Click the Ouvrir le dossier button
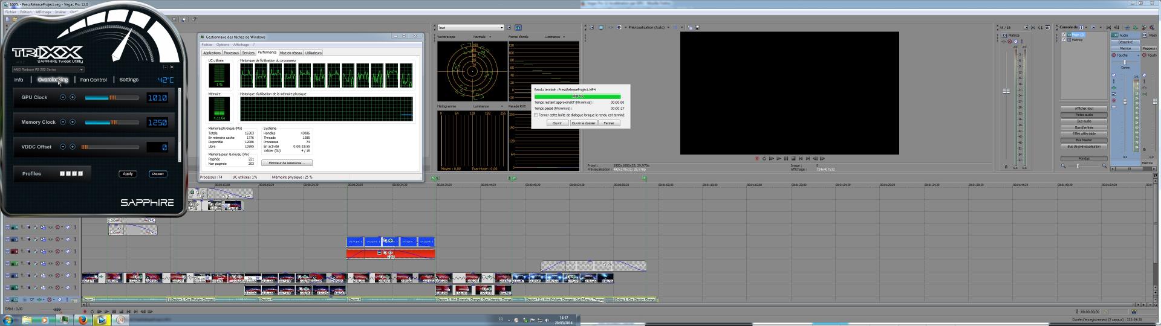 (584, 123)
